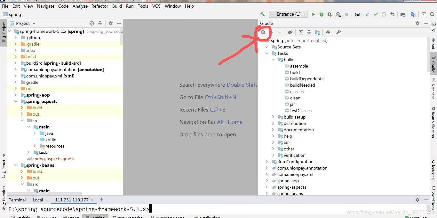Open the VCS menu
Screen dimensions: 437x218
[x=156, y=6]
